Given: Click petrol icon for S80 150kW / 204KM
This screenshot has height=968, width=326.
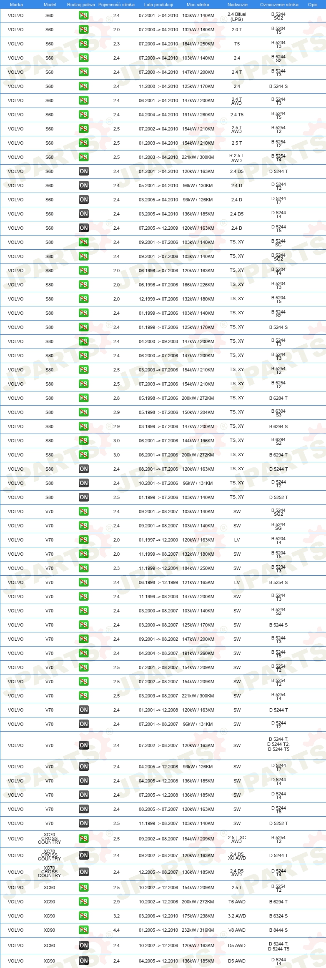Looking at the screenshot, I should tap(84, 412).
